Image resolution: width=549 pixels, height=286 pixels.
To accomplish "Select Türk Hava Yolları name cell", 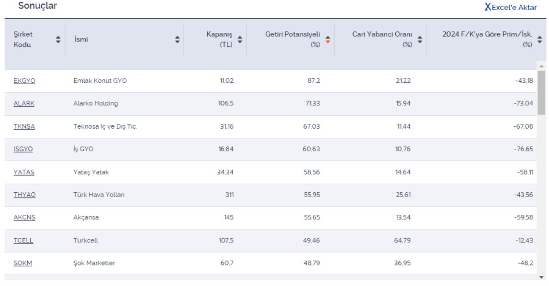I will point(99,195).
